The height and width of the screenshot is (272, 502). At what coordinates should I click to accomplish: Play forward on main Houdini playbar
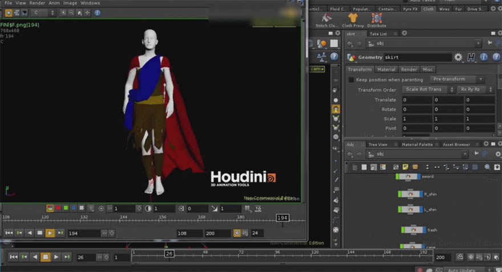click(x=56, y=257)
